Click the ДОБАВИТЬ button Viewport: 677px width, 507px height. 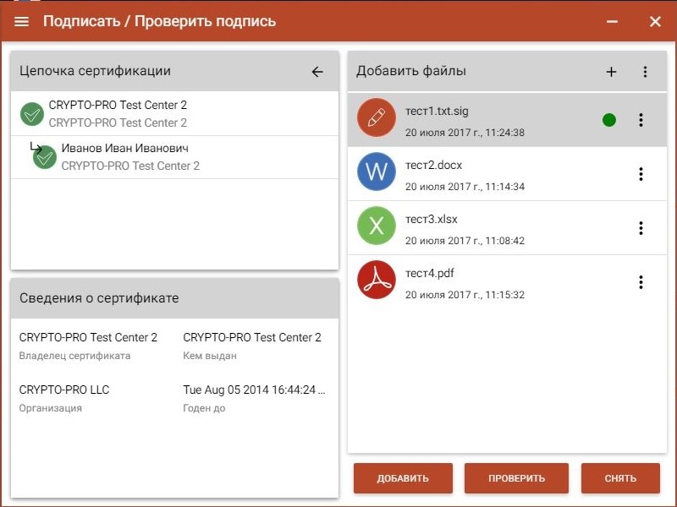[x=403, y=478]
